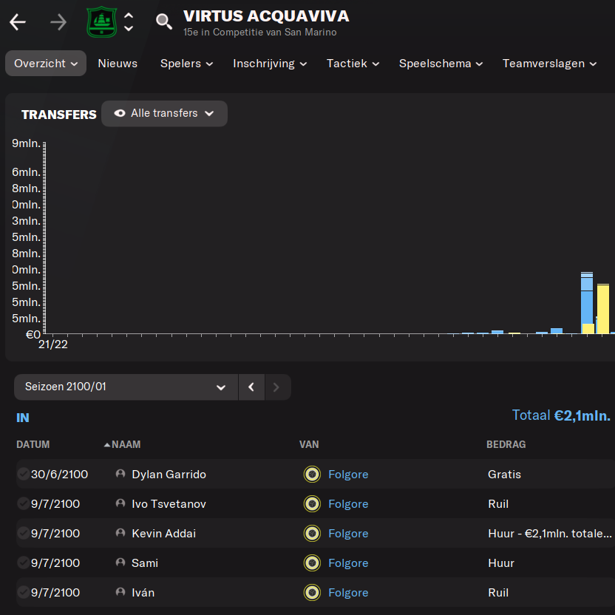Open the Folgore link in Kevin Addai's row
Screen dimensions: 615x615
coord(348,534)
